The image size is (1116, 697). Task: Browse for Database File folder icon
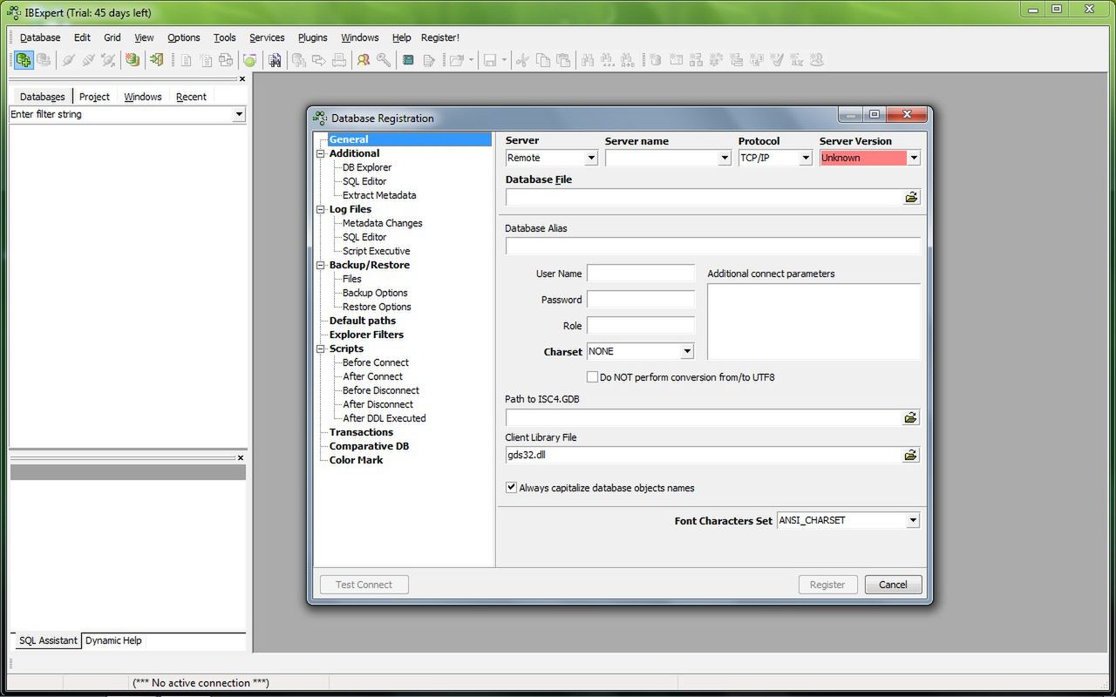[x=911, y=197]
